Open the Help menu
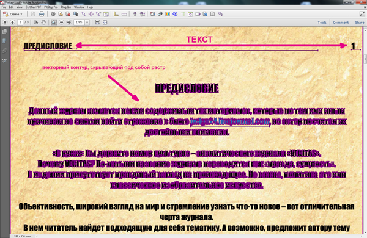This screenshot has width=367, height=238. click(x=90, y=7)
